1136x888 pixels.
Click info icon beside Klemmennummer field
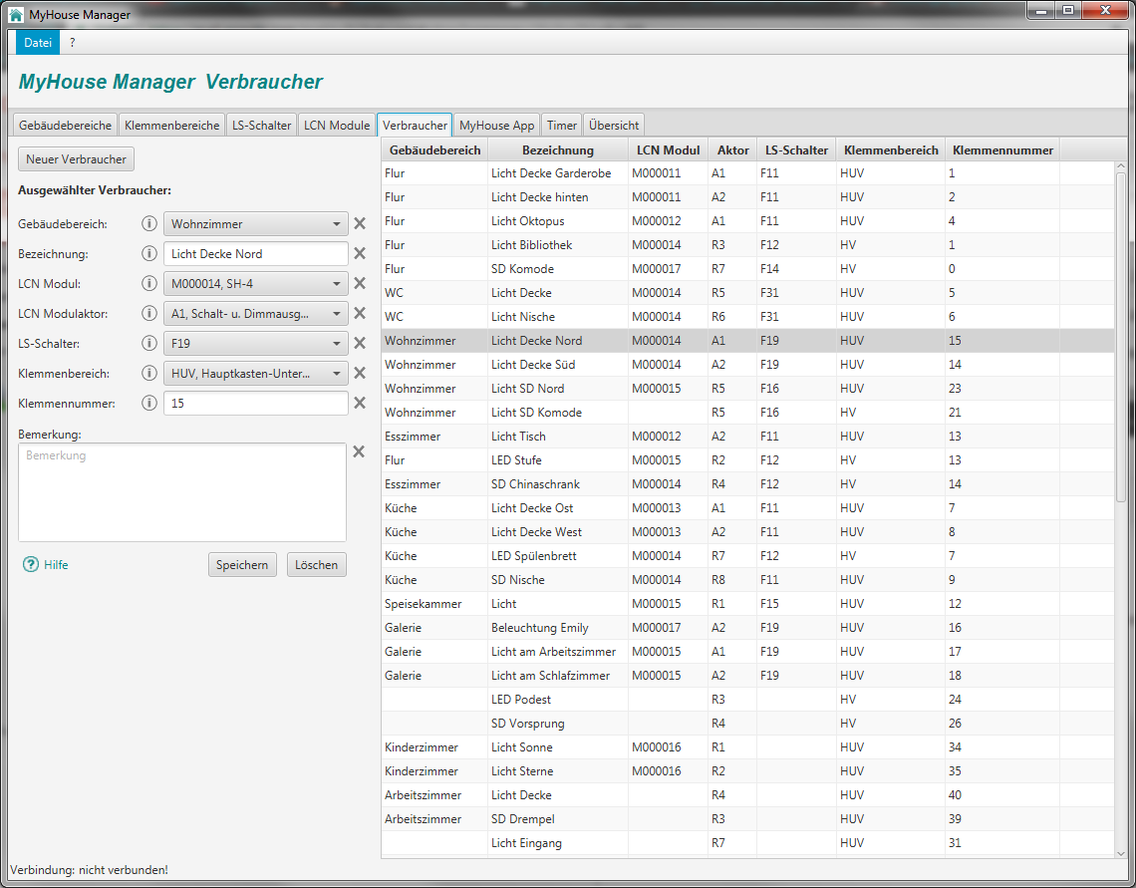click(x=149, y=404)
